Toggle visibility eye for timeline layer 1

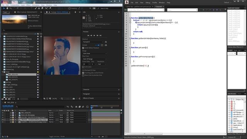[x=3, y=113]
